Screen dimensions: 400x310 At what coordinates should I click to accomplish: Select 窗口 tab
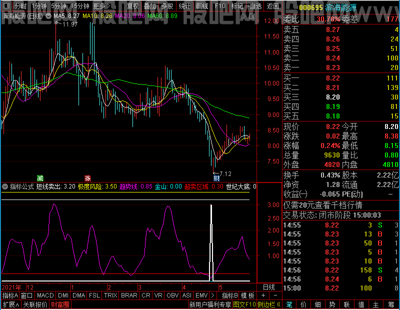tap(27, 295)
